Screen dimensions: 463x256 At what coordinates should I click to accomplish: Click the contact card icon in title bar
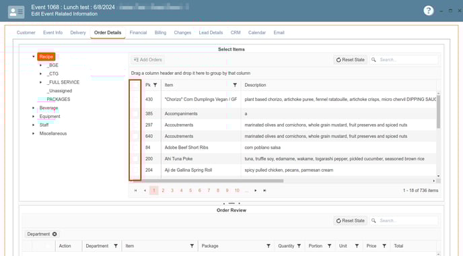pos(16,12)
